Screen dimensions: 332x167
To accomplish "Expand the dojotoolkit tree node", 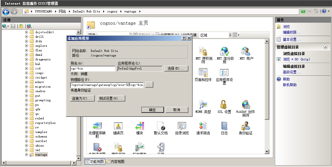I will point(27,32).
